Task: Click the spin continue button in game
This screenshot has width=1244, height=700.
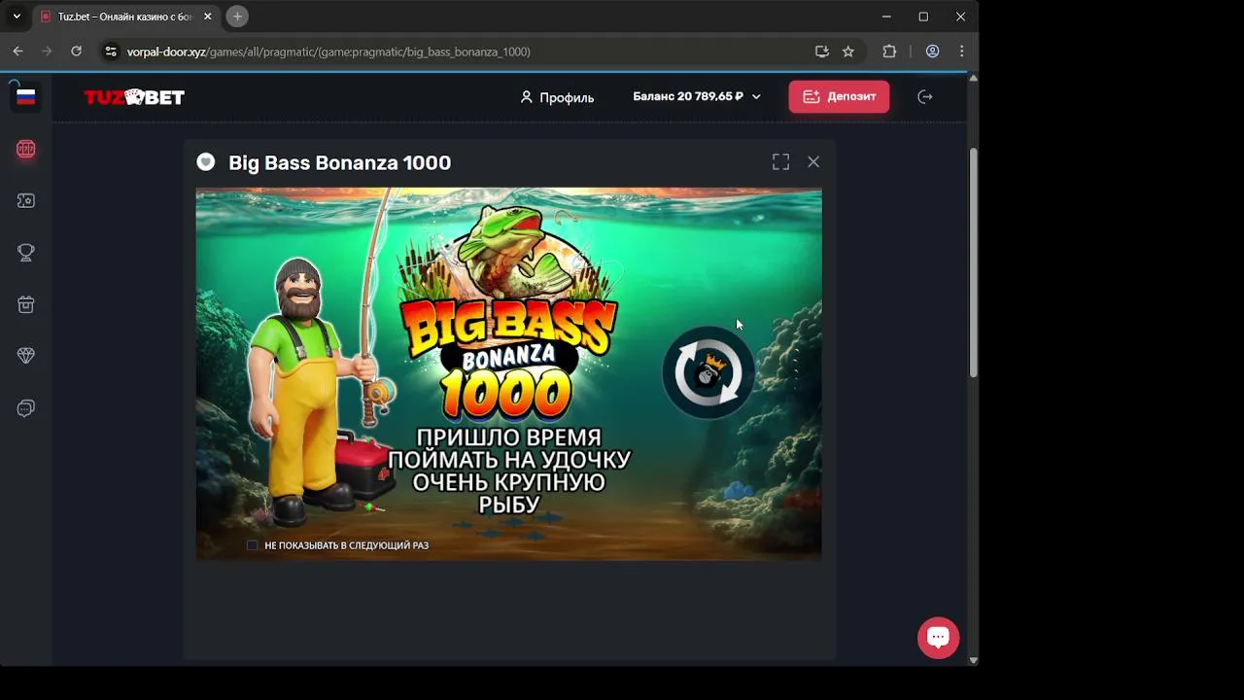Action: click(708, 373)
